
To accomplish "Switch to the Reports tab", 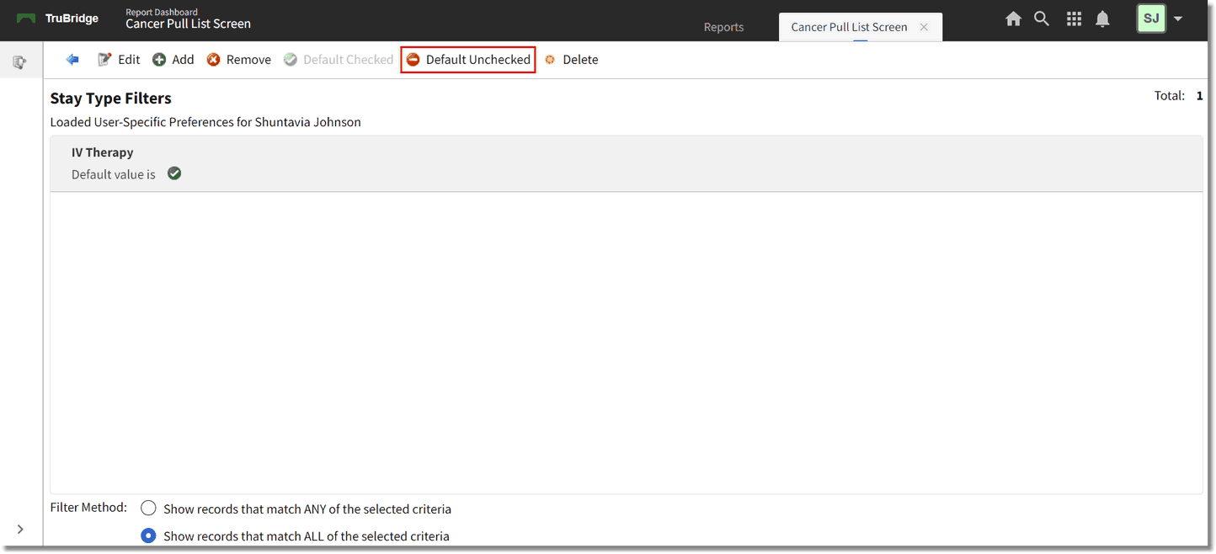I will [723, 27].
